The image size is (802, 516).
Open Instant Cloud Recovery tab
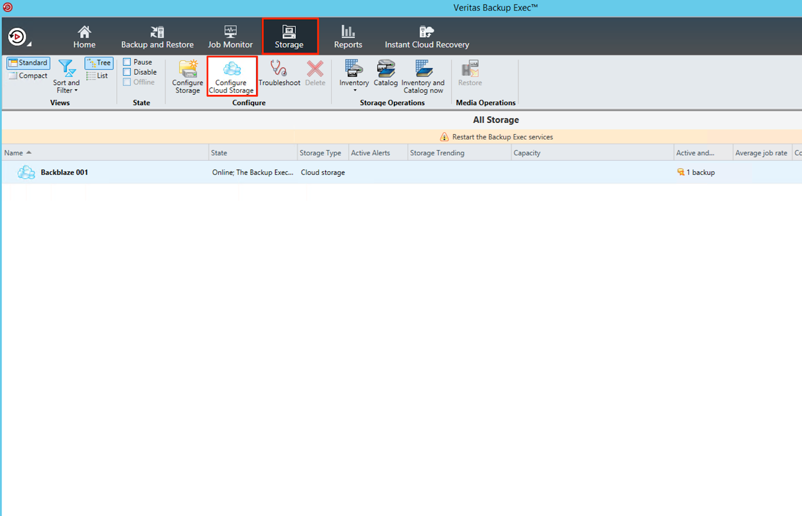point(427,37)
